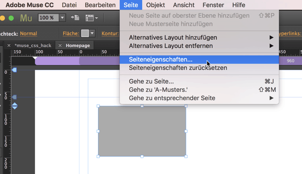Image resolution: width=302 pixels, height=174 pixels.
Task: Click the rectangle's bottom-left resize handle
Action: (x=98, y=156)
